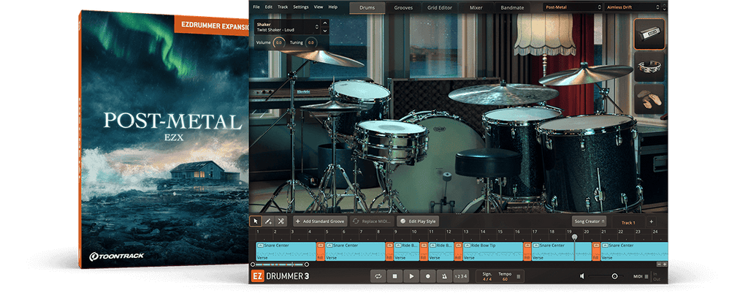
Task: Open the Settings menu
Action: pyautogui.click(x=300, y=7)
